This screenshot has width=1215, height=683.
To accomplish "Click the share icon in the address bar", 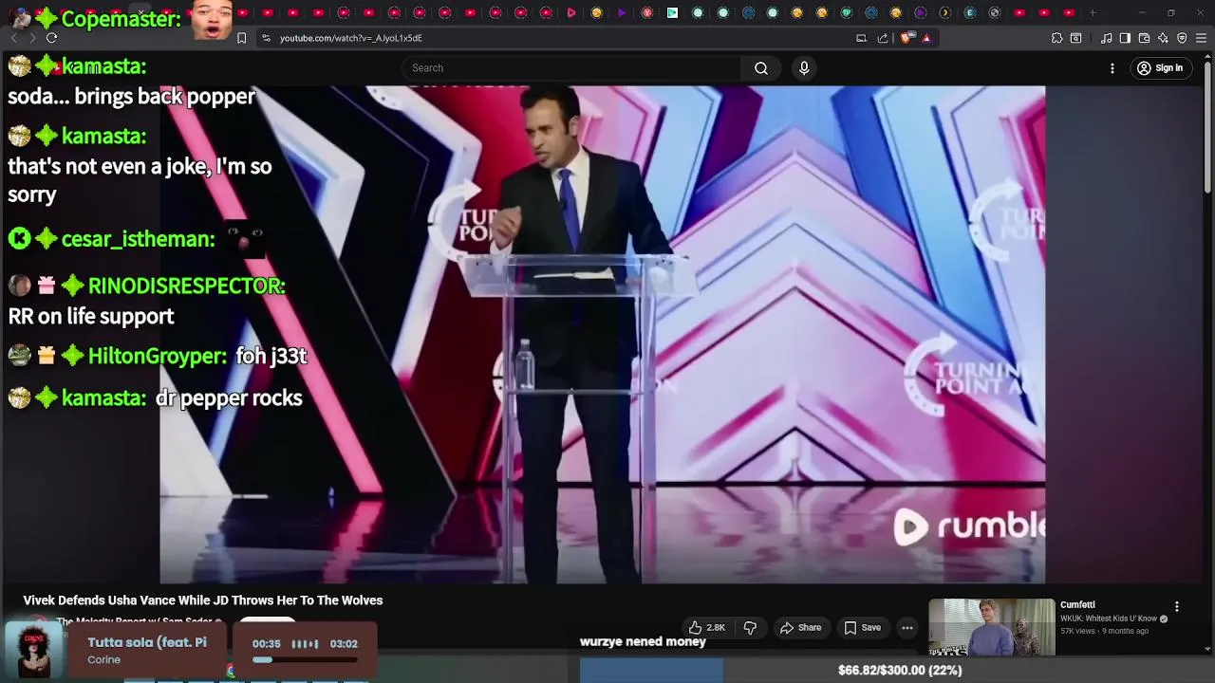I will pyautogui.click(x=883, y=38).
